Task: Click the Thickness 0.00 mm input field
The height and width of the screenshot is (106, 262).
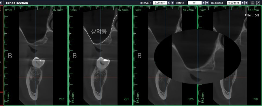Action: pos(234,3)
